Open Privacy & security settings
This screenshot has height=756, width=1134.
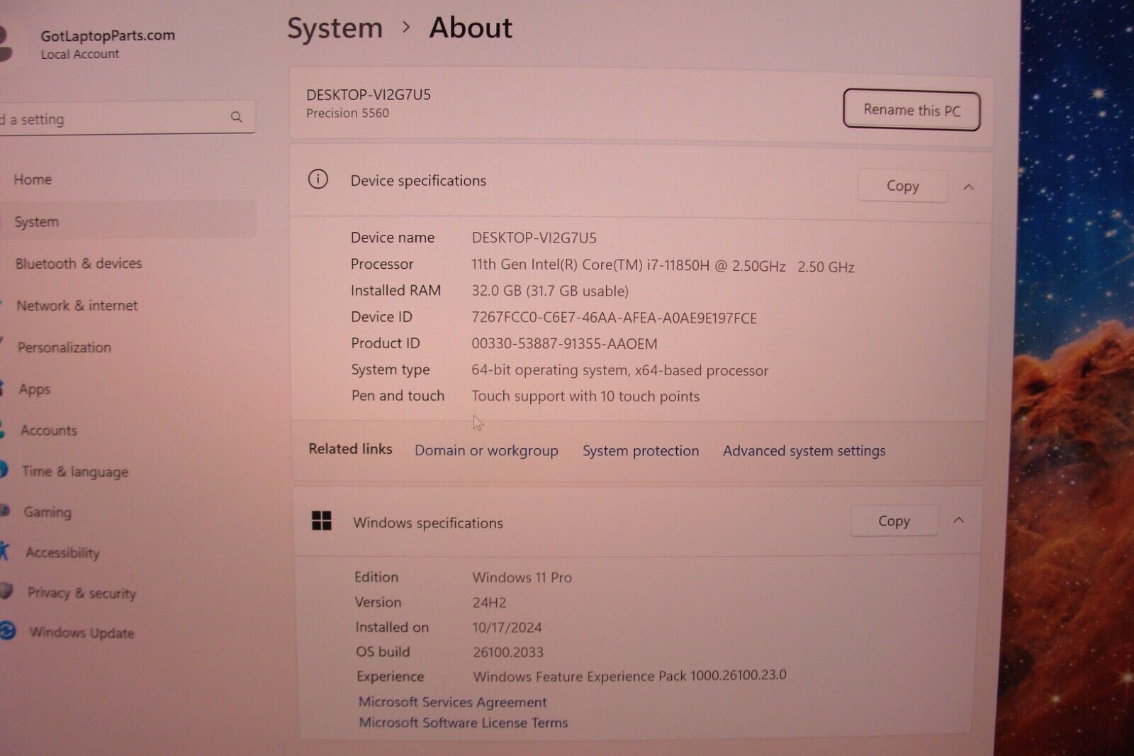pos(82,593)
